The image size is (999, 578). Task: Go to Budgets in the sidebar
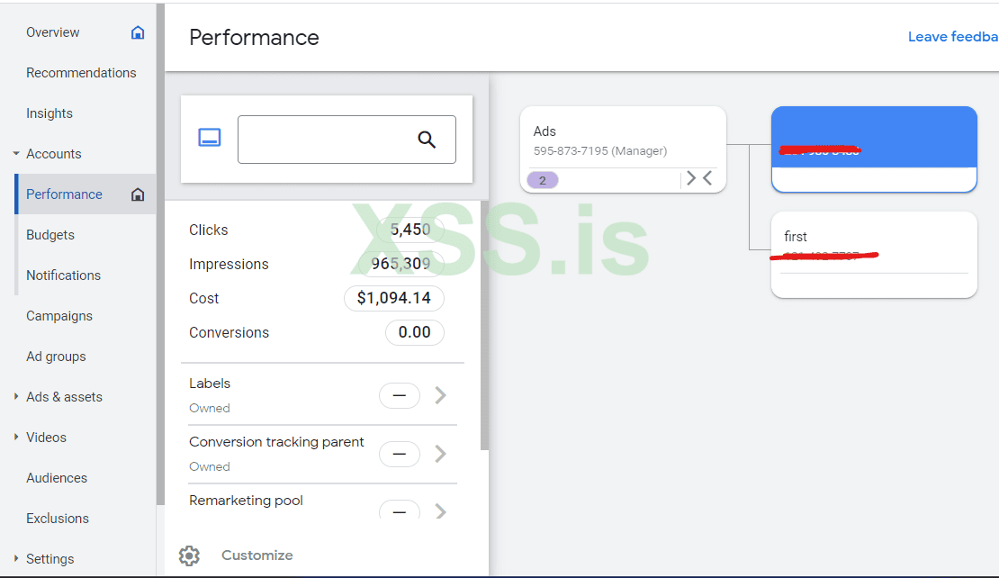pyautogui.click(x=50, y=235)
